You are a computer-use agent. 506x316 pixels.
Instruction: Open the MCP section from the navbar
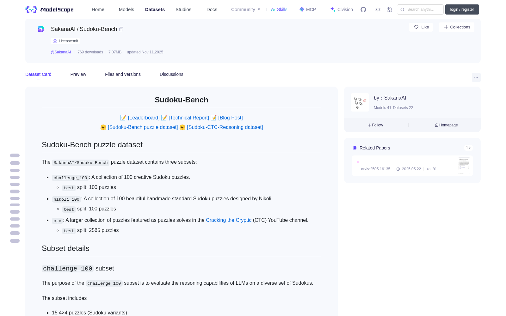(x=308, y=9)
